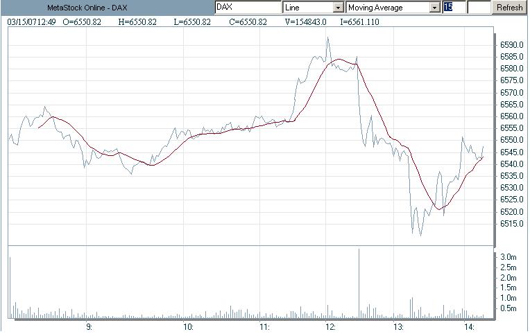The height and width of the screenshot is (334, 530).
Task: Click the 1.0m volume axis label
Action: point(508,298)
